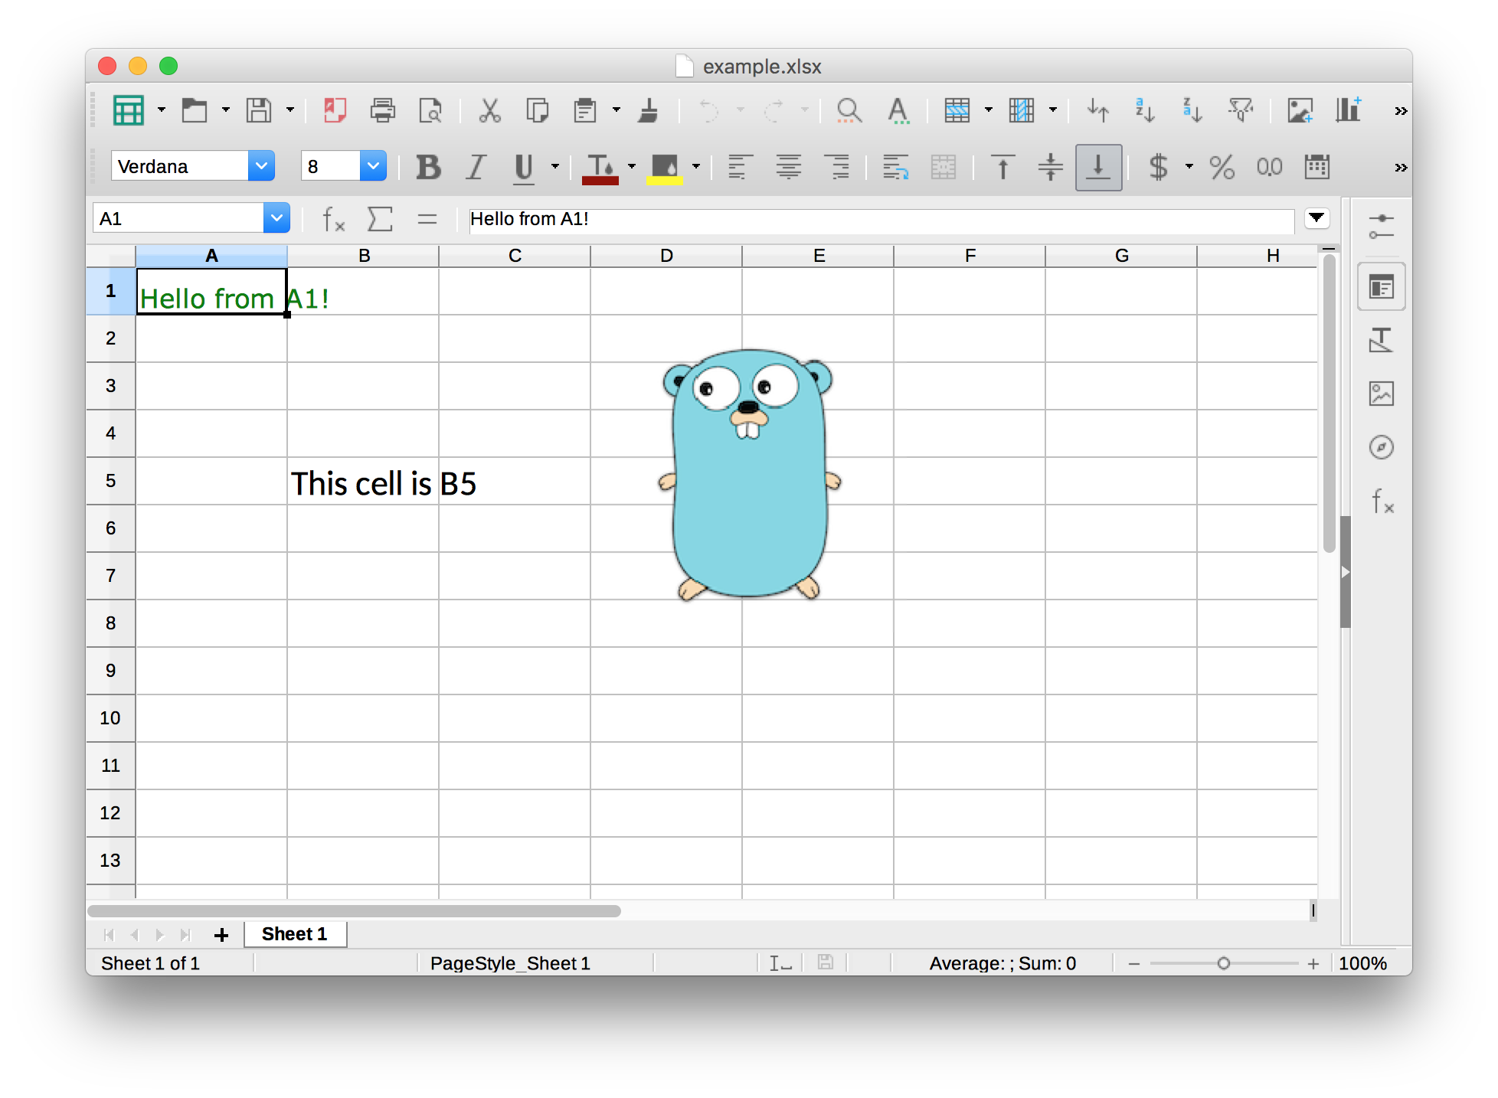
Task: Click the Export as PDF icon
Action: tap(335, 111)
